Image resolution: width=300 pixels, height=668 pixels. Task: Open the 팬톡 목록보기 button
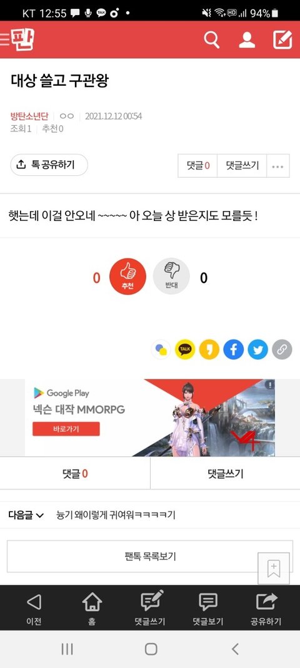150,557
